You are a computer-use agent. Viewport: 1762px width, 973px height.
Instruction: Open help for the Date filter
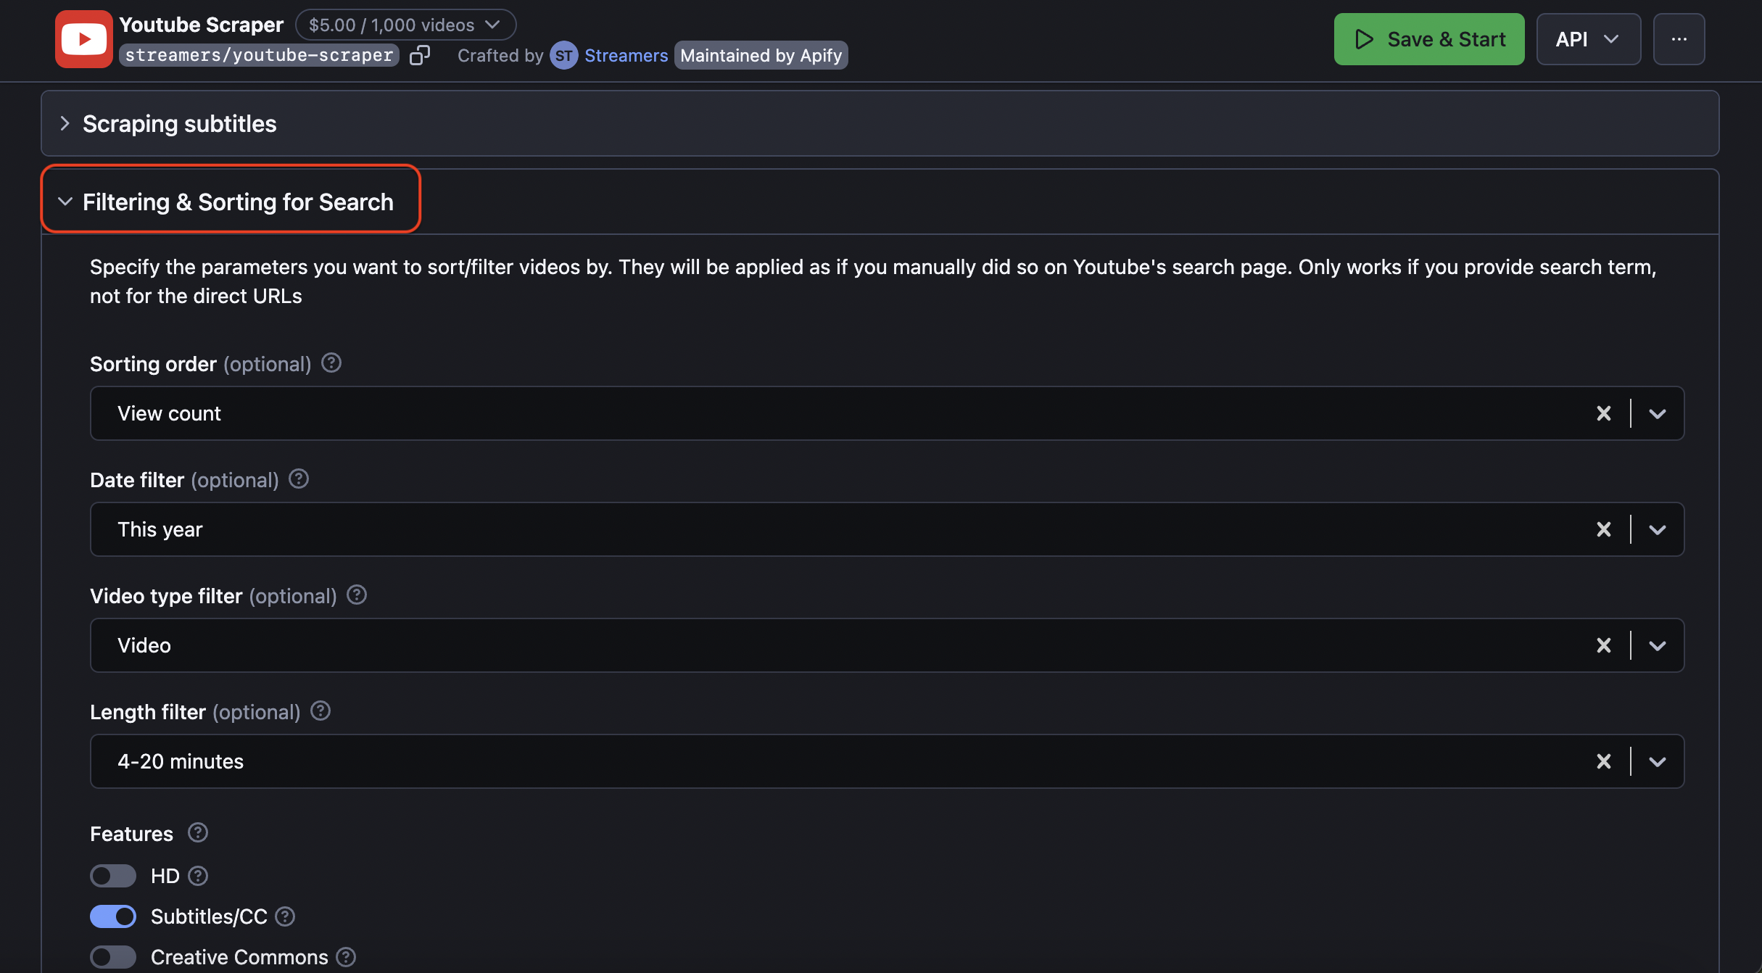[x=298, y=479]
